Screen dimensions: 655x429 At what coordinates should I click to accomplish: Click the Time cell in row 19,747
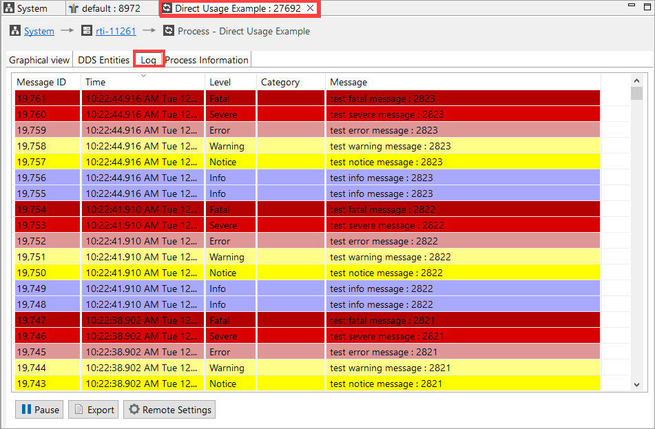coord(143,320)
